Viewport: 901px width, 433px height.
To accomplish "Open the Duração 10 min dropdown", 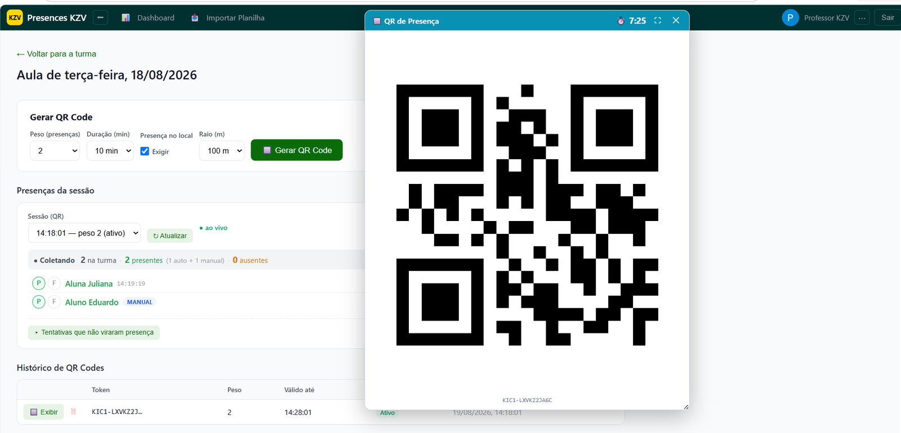I will [110, 151].
